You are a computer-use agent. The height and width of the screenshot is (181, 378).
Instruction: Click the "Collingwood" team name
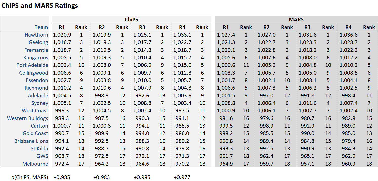pyautogui.click(x=34, y=73)
